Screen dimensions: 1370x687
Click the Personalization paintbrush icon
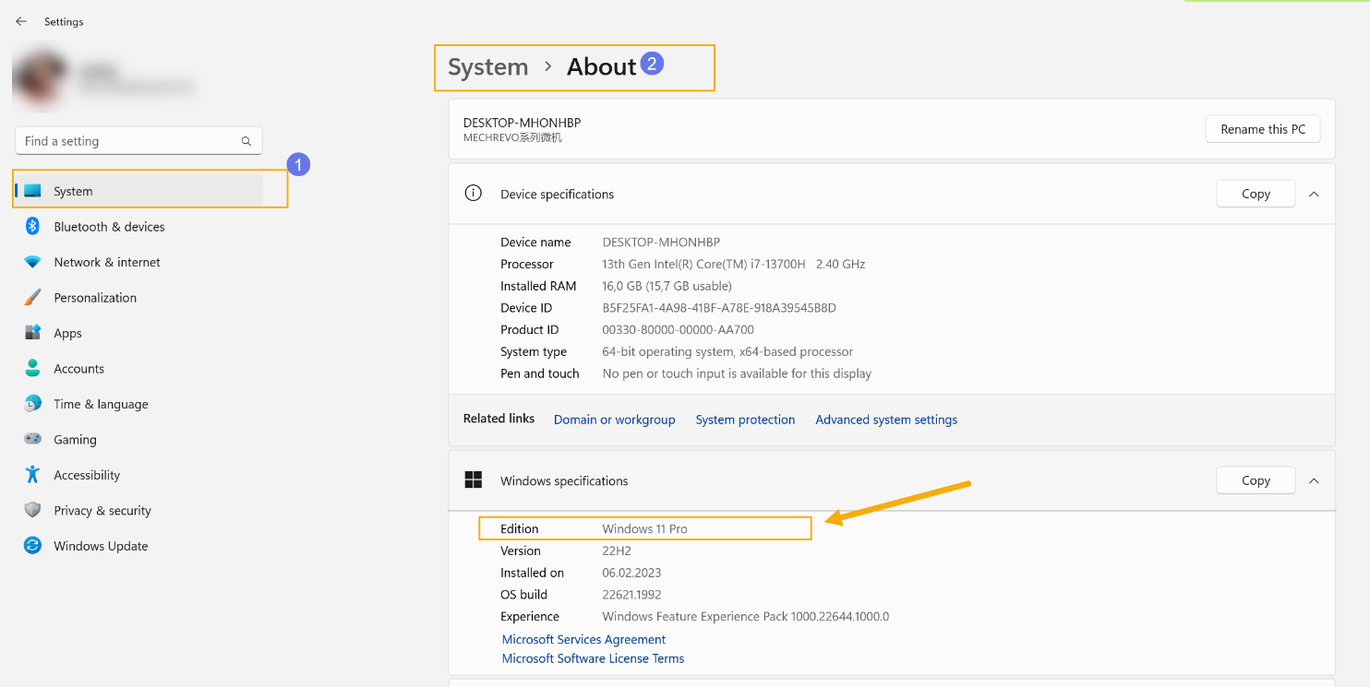coord(32,298)
